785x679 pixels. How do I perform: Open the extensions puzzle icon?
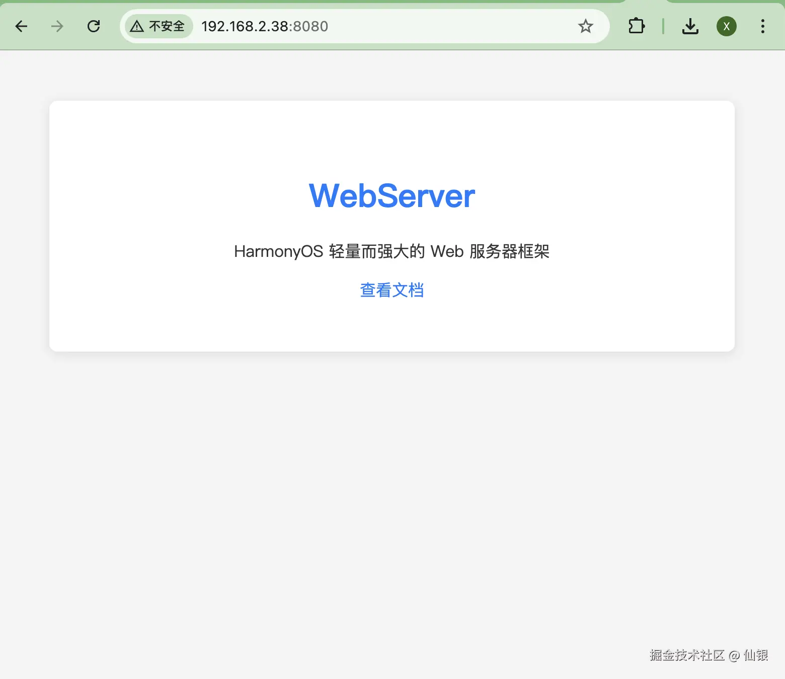[637, 26]
